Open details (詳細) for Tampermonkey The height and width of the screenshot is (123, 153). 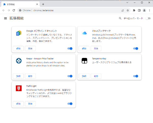click(84, 76)
